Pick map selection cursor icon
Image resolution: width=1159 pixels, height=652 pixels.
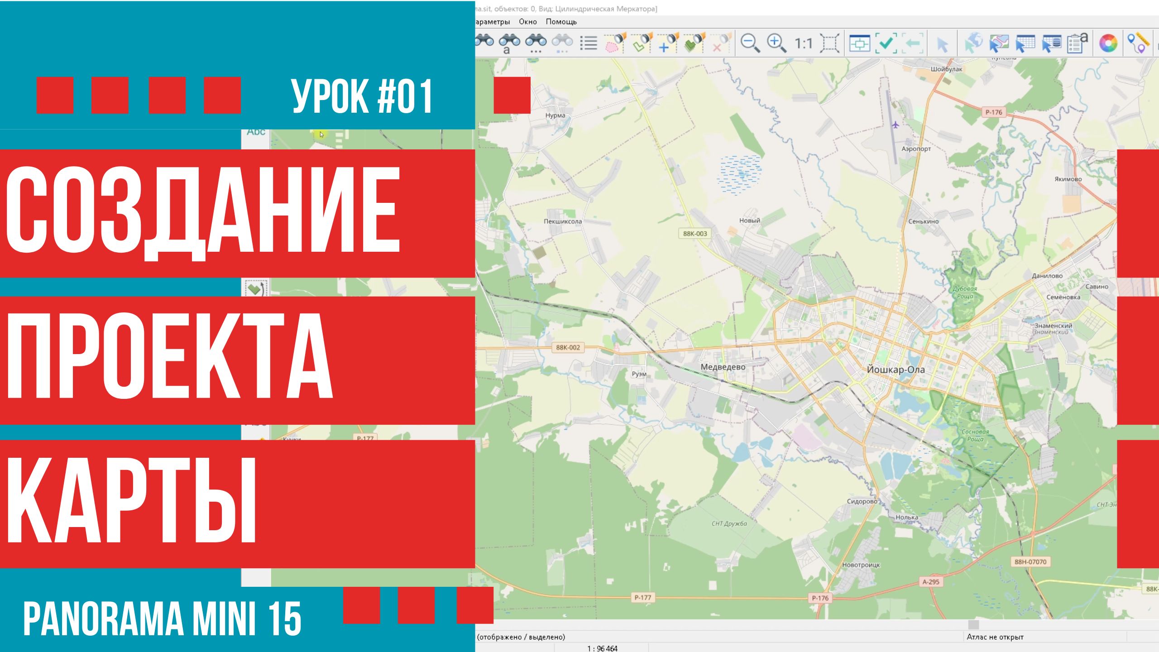click(999, 43)
